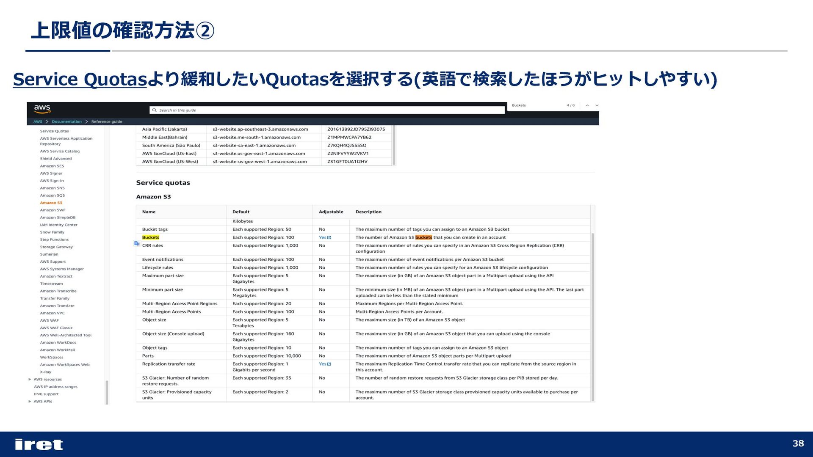813x457 pixels.
Task: Open Amazon SimpleDB sidebar item
Action: [x=58, y=217]
